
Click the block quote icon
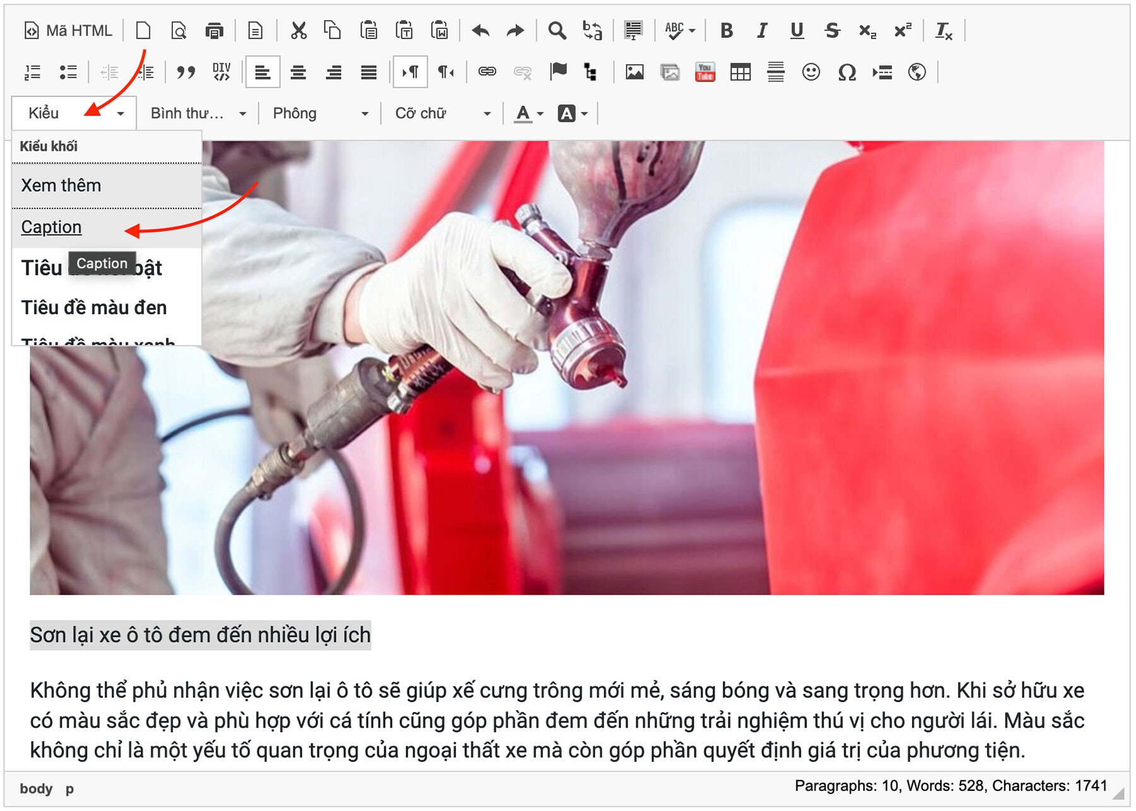click(186, 72)
